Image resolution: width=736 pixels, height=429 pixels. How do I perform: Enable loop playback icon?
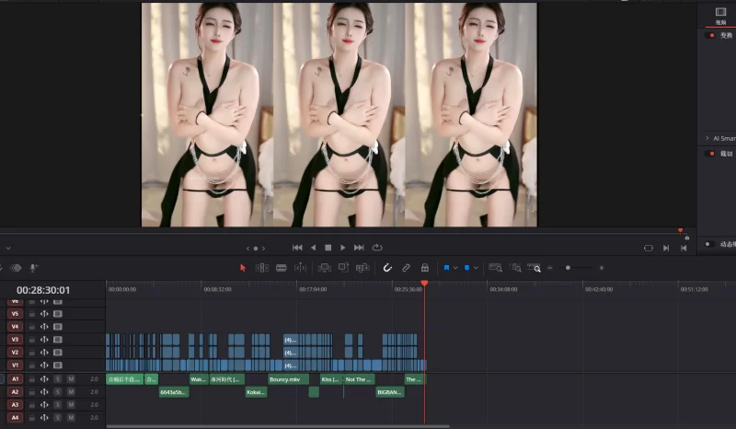pyautogui.click(x=377, y=248)
